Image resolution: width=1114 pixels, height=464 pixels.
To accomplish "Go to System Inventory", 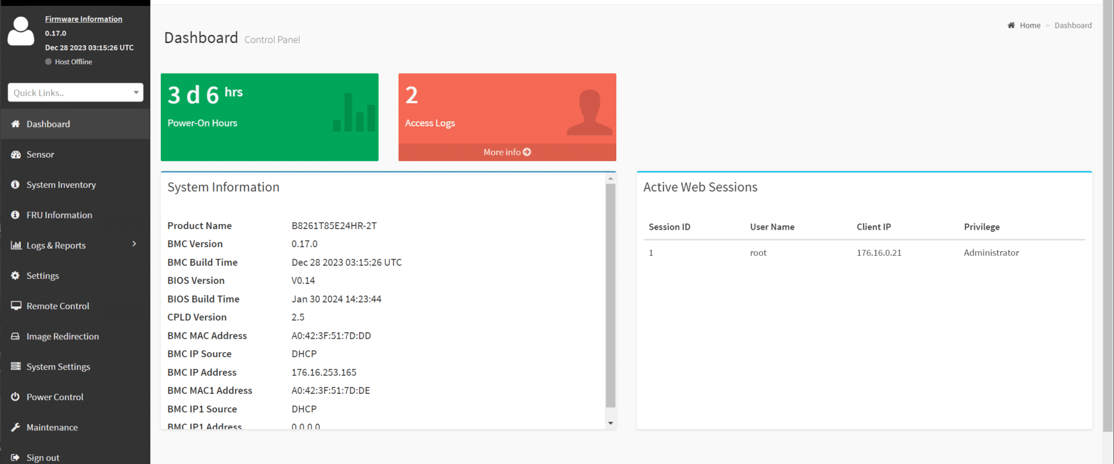I will pyautogui.click(x=75, y=184).
